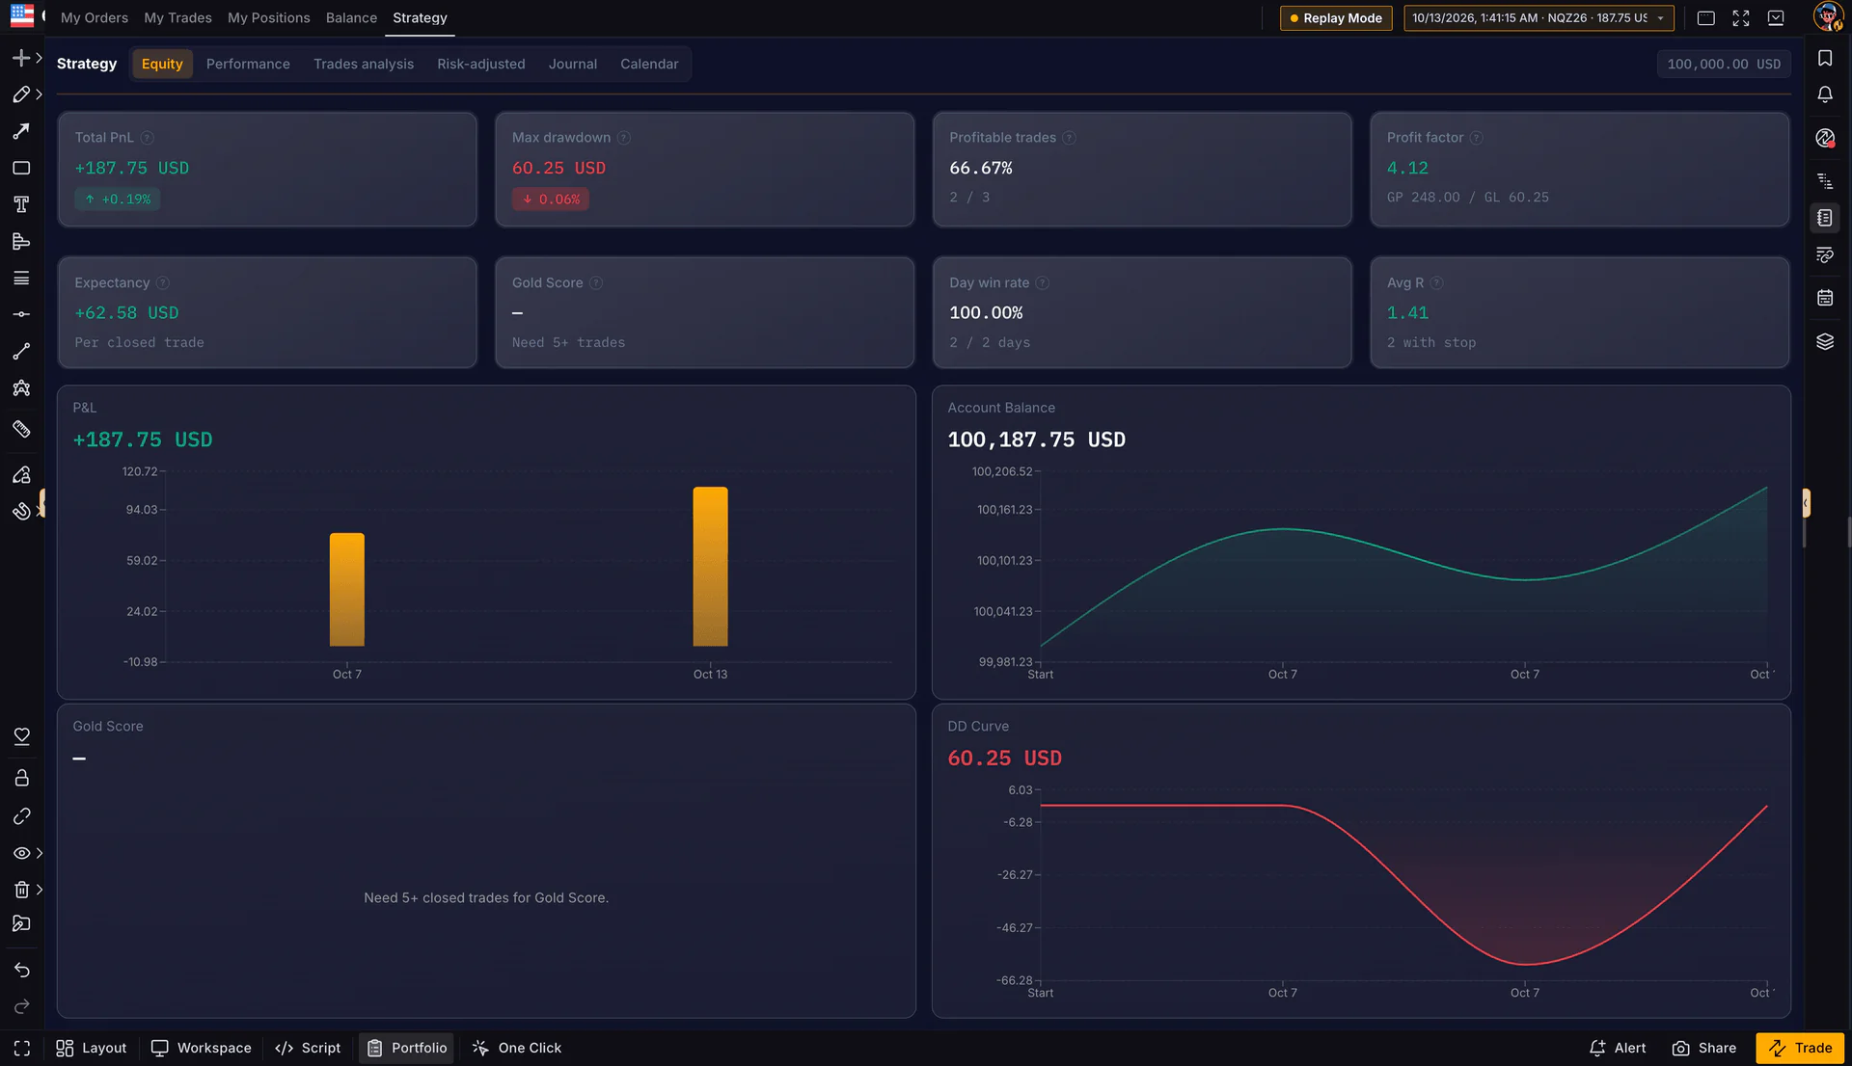1852x1066 pixels.
Task: Switch to the Risk-adjusted tab
Action: 481,65
